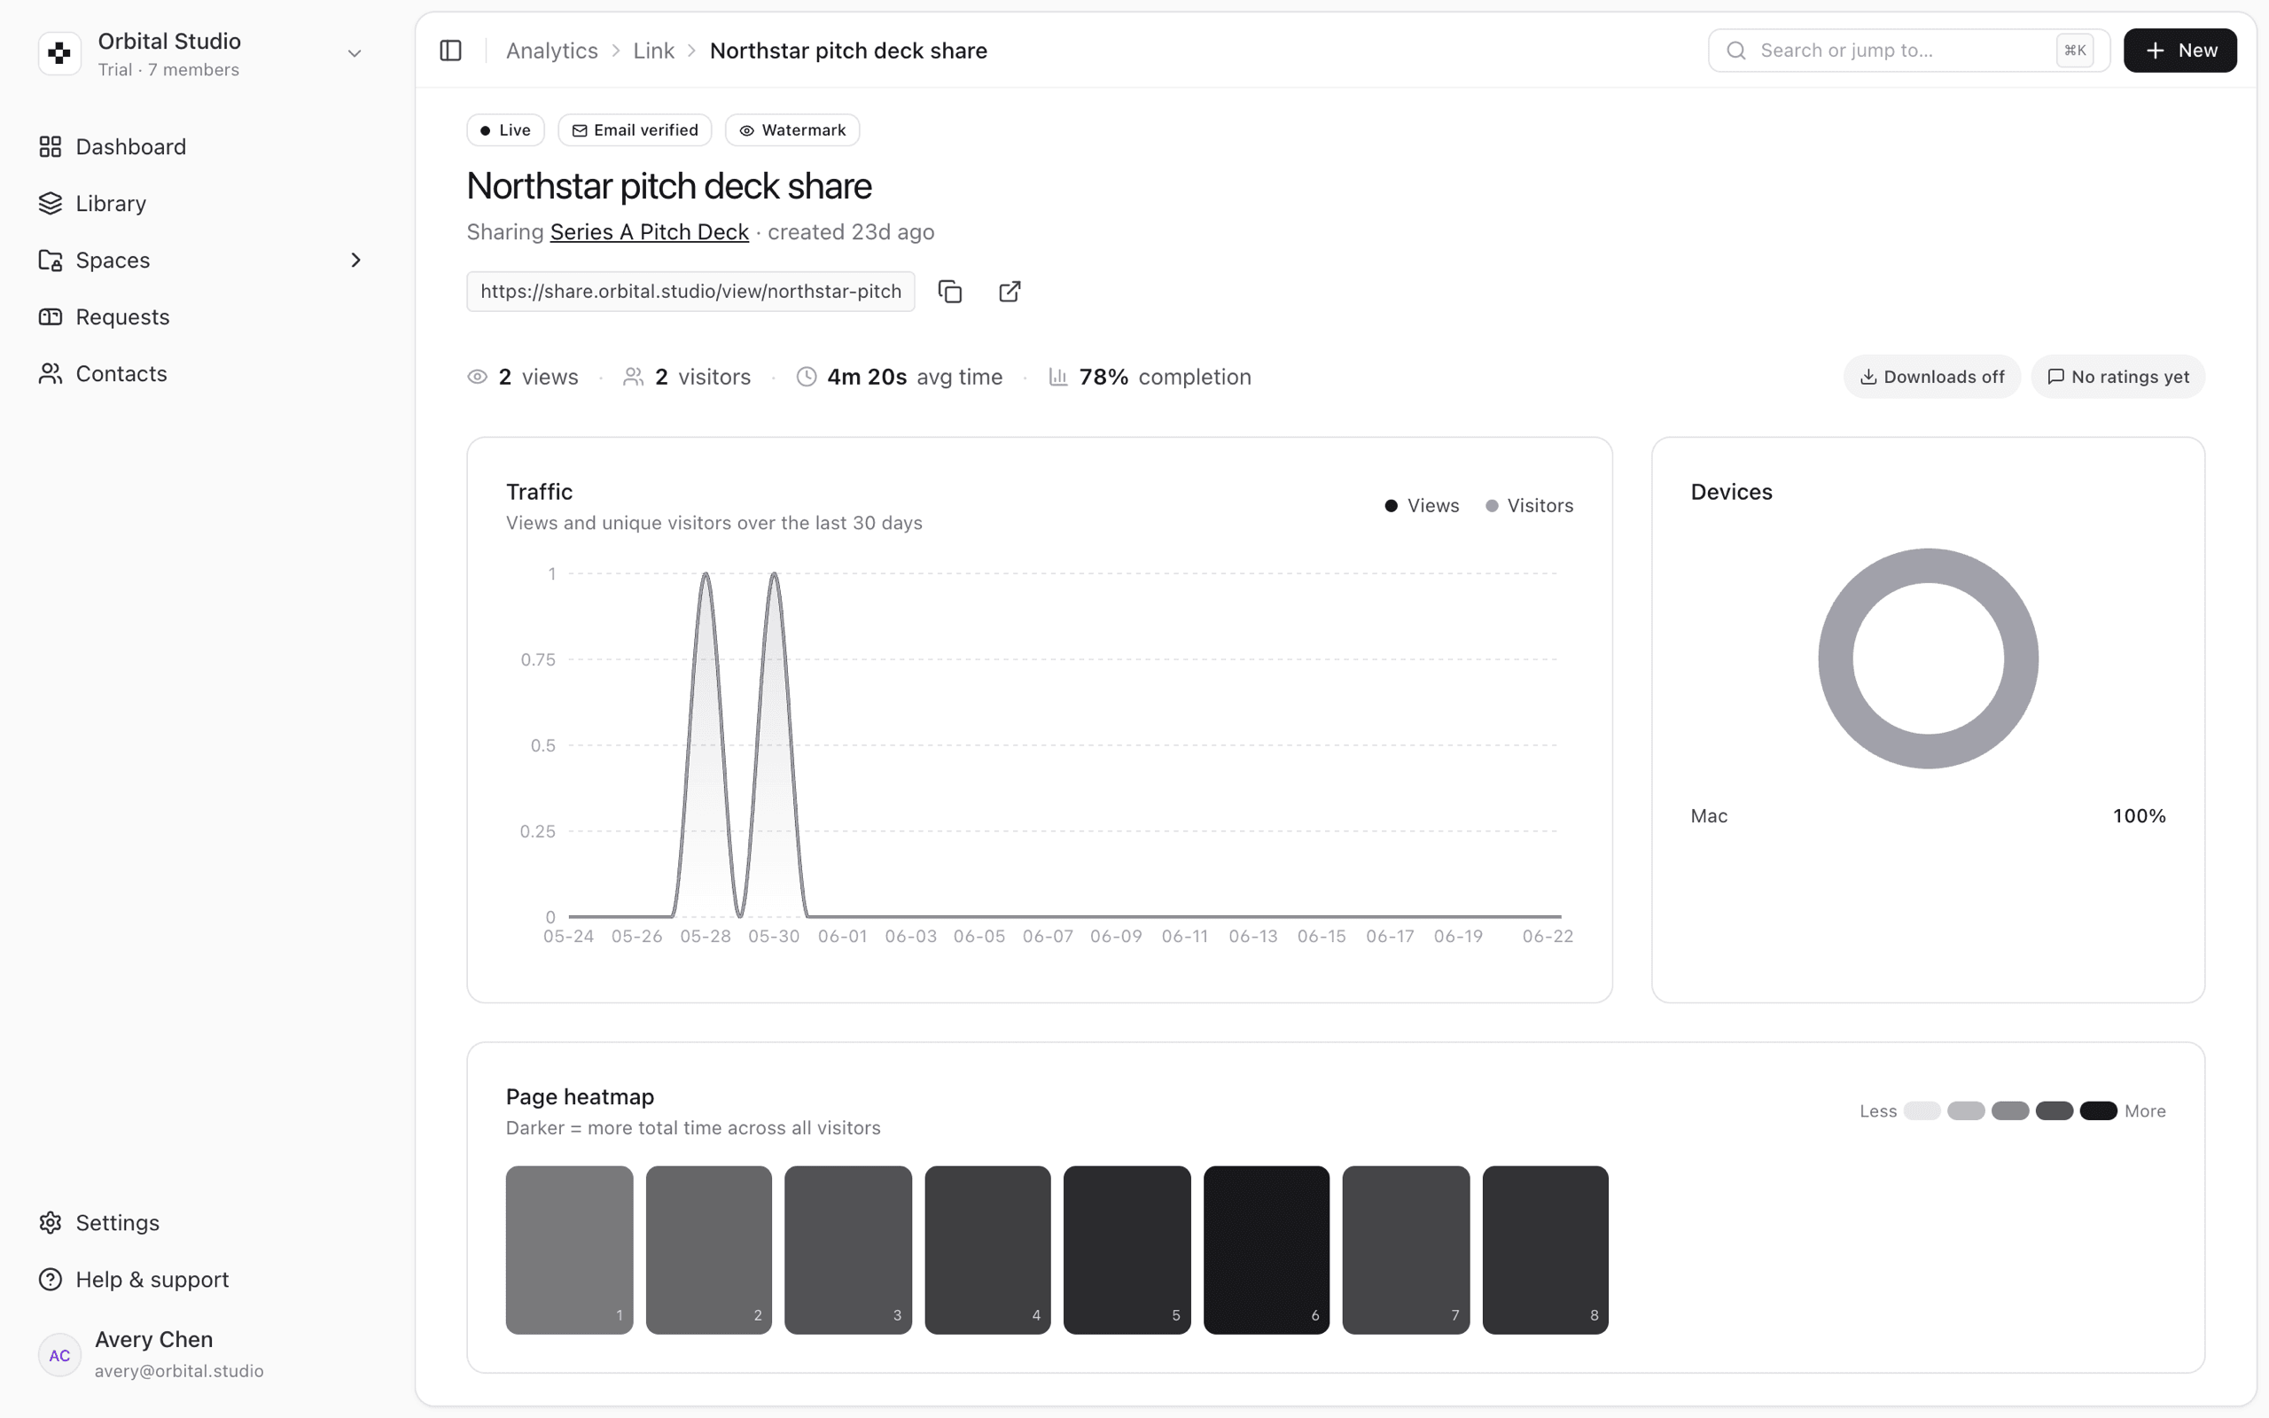Click the Email verified envelope icon
The width and height of the screenshot is (2269, 1418).
coord(580,130)
